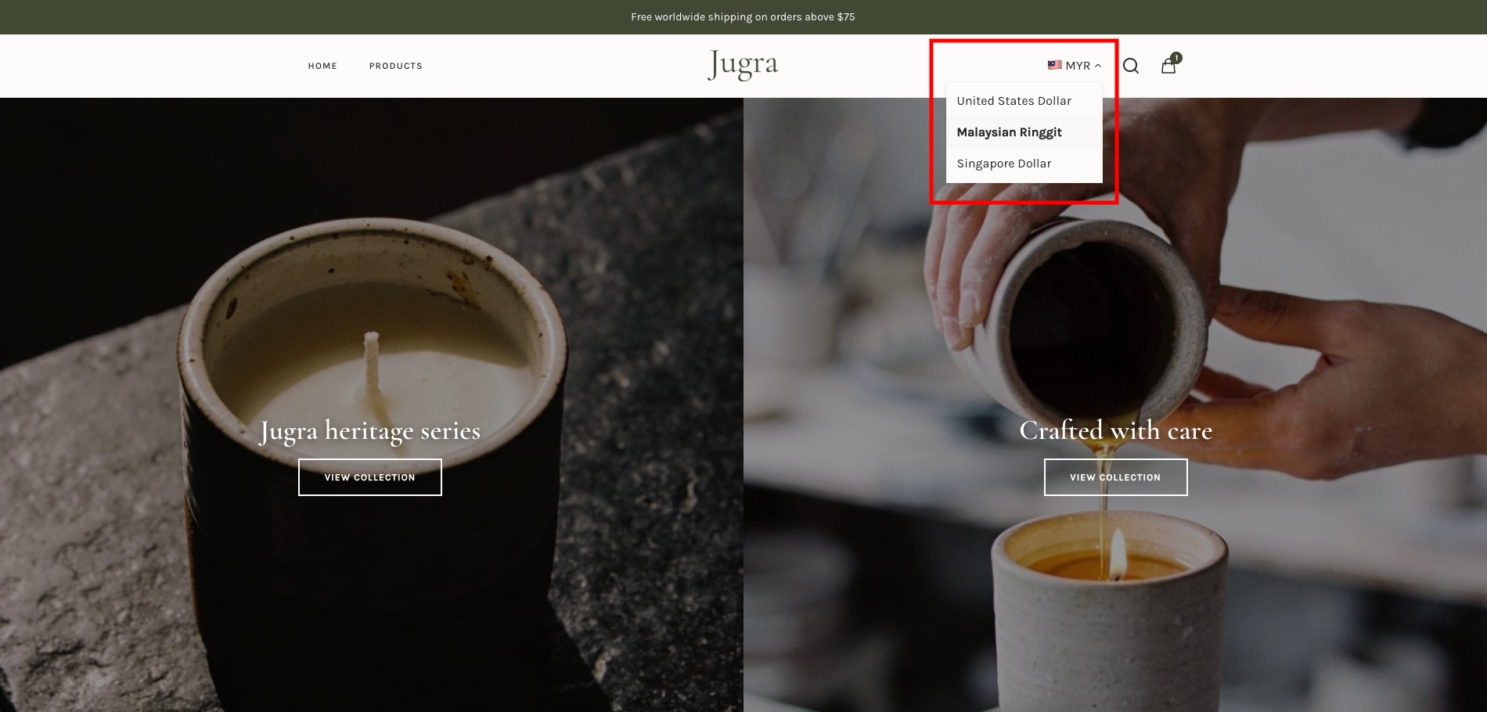The width and height of the screenshot is (1487, 712).
Task: Click the Crafted with care heading
Action: pos(1115,430)
